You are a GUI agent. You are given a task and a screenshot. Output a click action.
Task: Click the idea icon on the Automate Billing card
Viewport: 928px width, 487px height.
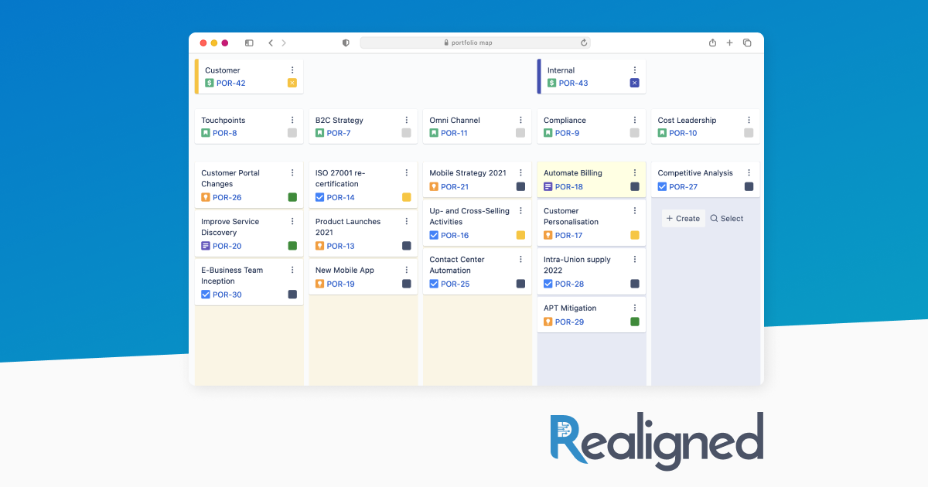tap(548, 186)
